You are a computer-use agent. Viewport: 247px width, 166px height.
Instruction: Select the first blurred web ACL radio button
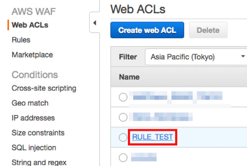(x=123, y=97)
